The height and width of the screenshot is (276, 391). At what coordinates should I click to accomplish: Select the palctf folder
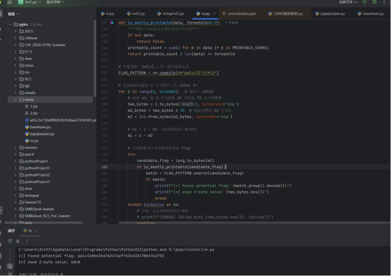click(27, 154)
